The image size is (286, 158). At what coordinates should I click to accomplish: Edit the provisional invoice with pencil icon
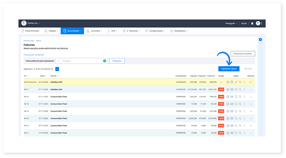[236, 82]
